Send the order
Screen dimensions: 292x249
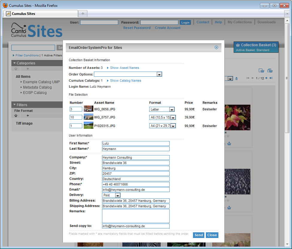click(x=199, y=235)
